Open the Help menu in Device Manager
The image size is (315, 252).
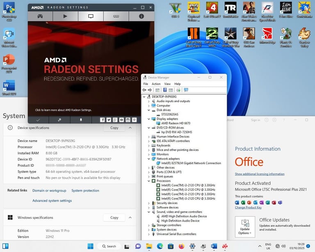(x=177, y=84)
